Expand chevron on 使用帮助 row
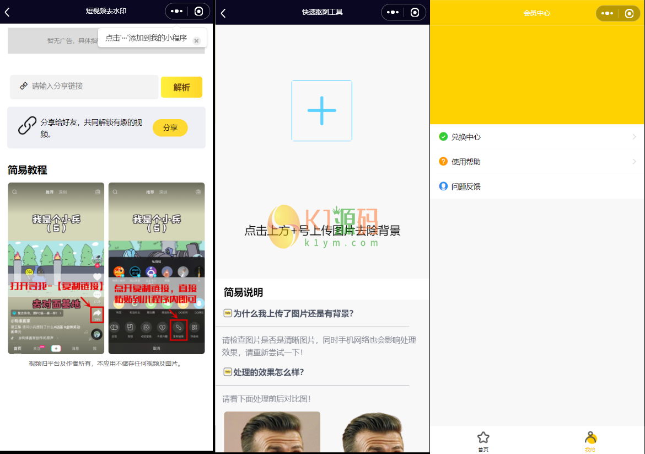 click(x=634, y=161)
